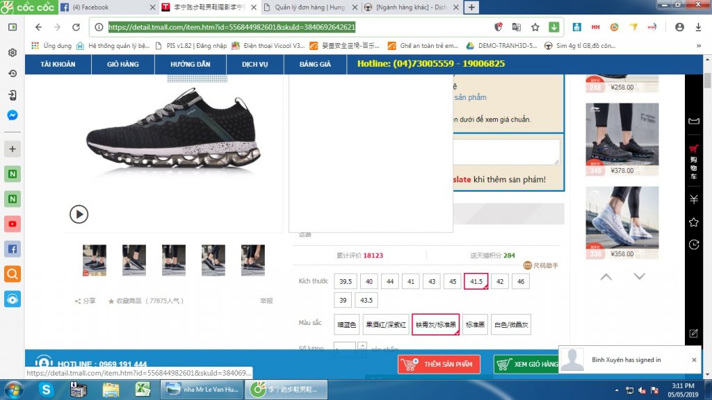Open the 尺码助手 size helper link
Image resolution: width=712 pixels, height=400 pixels.
pyautogui.click(x=541, y=265)
